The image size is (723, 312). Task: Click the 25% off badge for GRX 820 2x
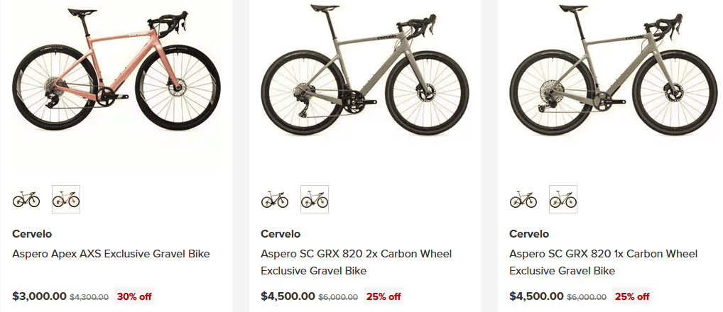coord(384,296)
